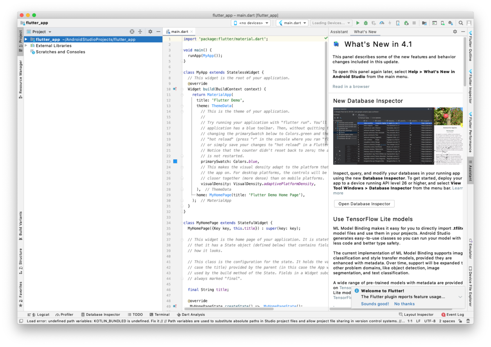
Task: Open the TODO tool window
Action: [x=135, y=315]
